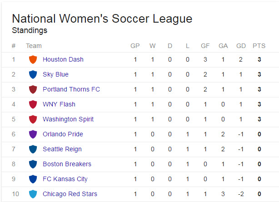Open the FC Kansas City link
This screenshot has height=202, width=279.
tap(65, 179)
